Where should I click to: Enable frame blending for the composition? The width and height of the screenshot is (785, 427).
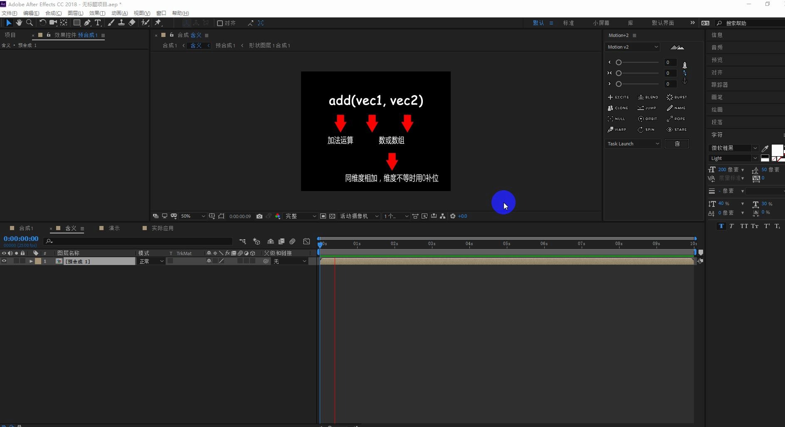(281, 241)
